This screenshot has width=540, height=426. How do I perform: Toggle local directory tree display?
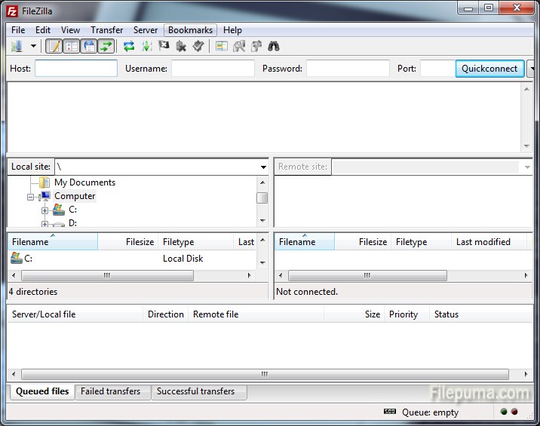[x=72, y=47]
